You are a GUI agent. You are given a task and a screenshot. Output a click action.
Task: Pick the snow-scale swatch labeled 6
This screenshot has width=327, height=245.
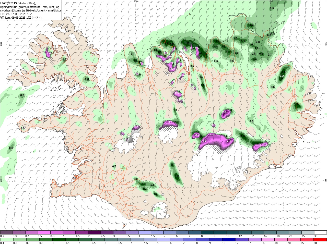(182, 232)
